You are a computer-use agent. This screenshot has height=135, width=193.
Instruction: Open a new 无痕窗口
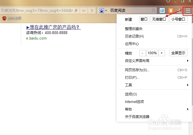[159, 19]
